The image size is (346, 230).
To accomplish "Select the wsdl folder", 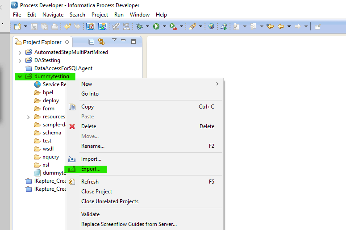I will coord(48,149).
